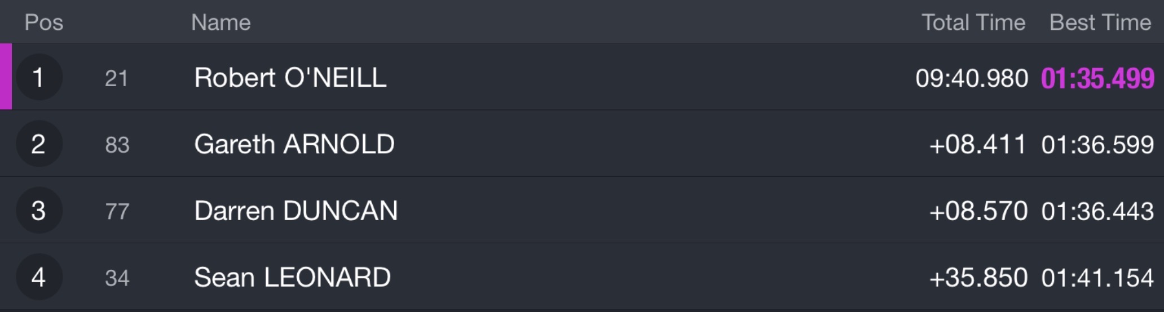Click the position 3 circle badge
1164x312 pixels.
tap(39, 210)
